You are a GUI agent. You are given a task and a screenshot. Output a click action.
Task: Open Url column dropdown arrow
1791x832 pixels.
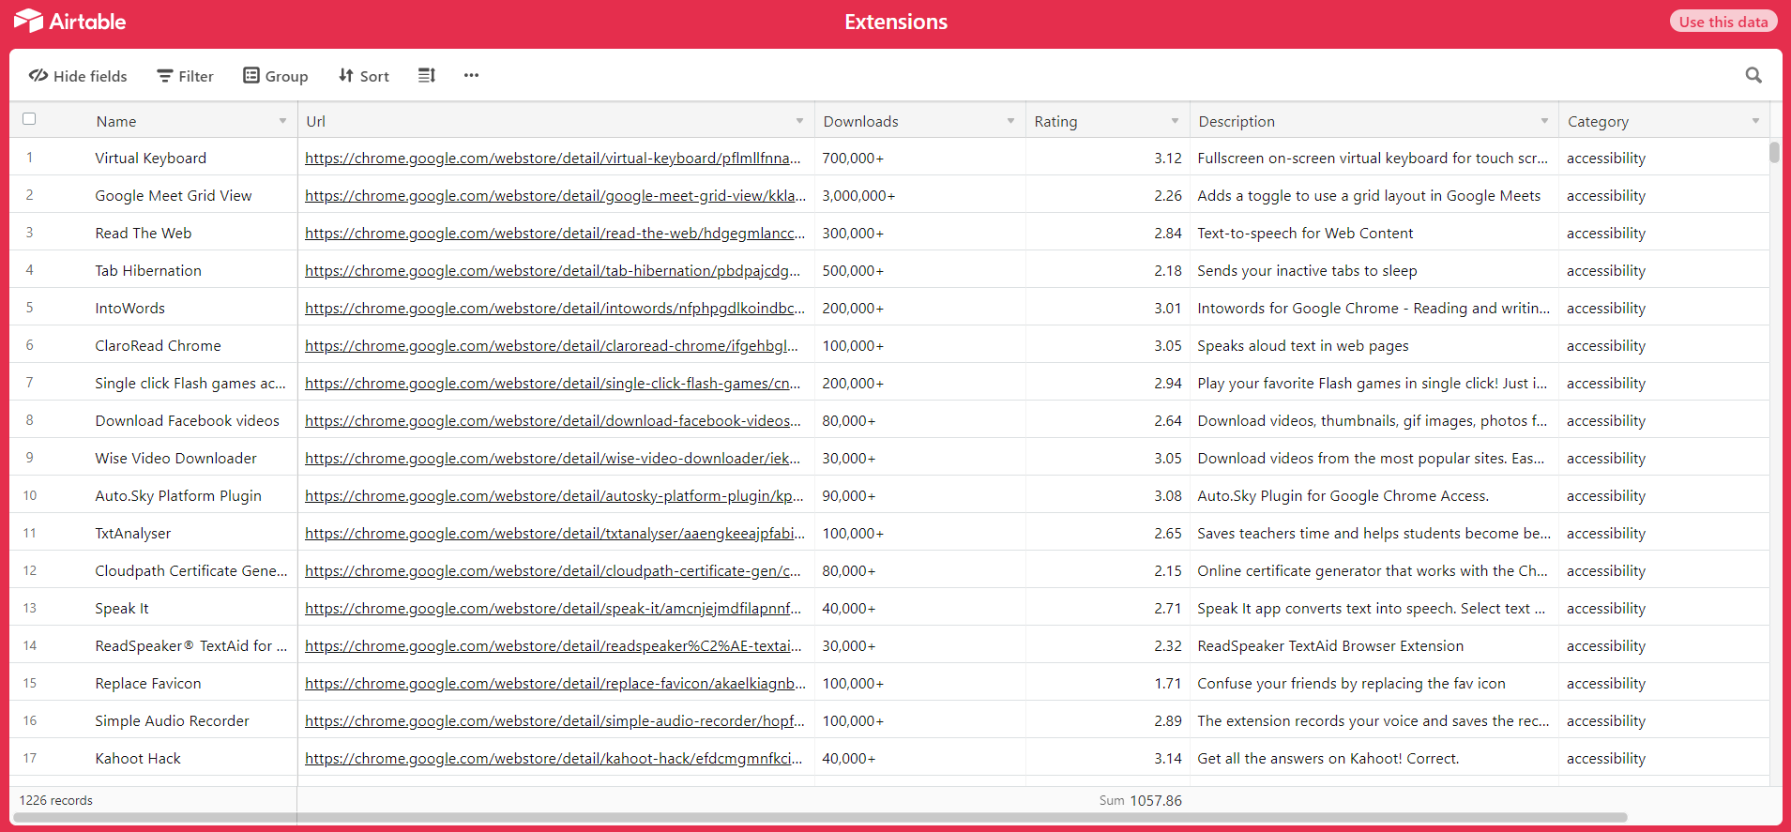799,121
